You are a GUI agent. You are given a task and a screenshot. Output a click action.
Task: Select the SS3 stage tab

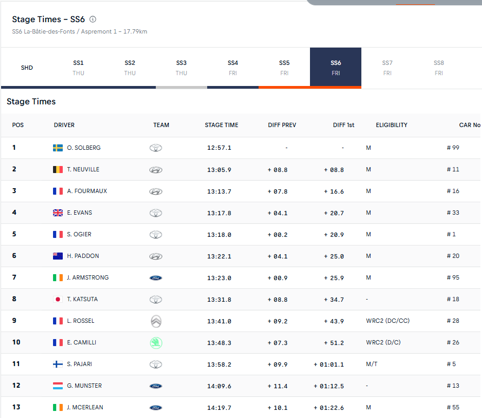(x=181, y=68)
